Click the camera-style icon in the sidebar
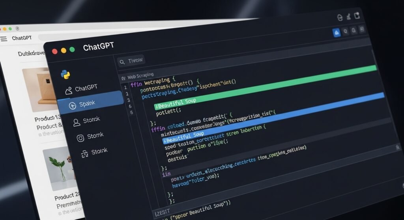Image resolution: width=404 pixels, height=220 pixels. tap(80, 138)
